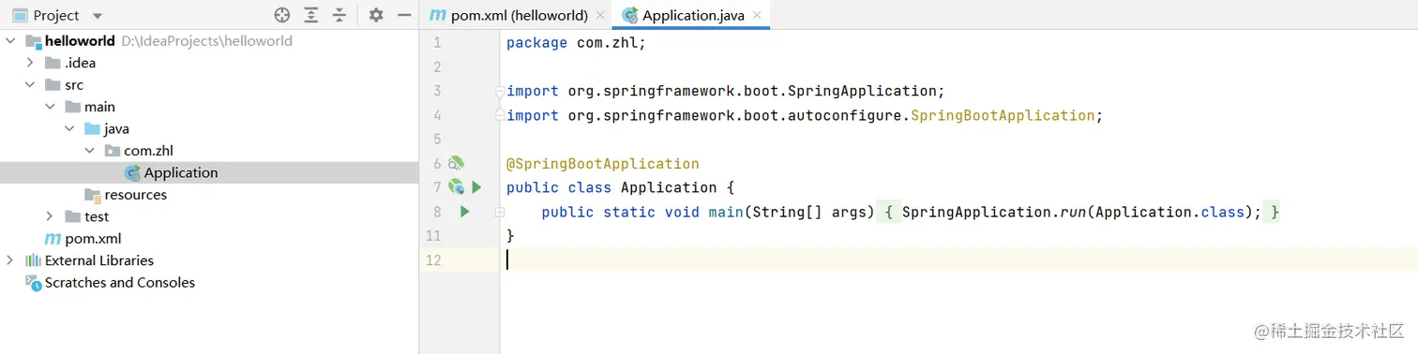Click Select Opened File locate icon
Viewport: 1418px width, 354px height.
coord(282,15)
